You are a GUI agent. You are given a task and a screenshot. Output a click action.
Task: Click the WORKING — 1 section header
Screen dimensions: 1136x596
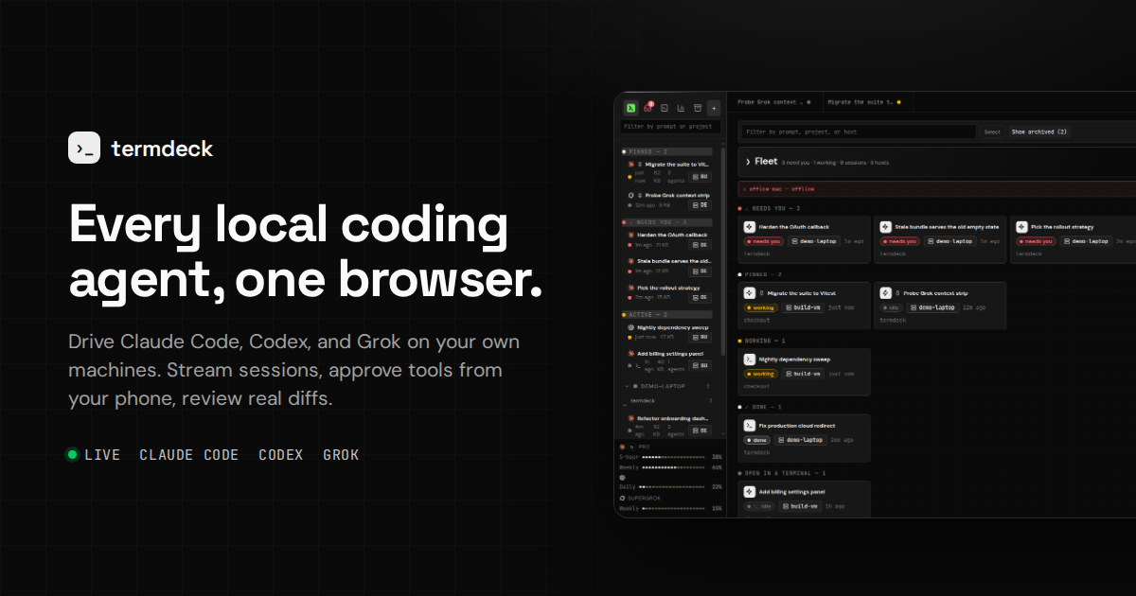pyautogui.click(x=762, y=341)
